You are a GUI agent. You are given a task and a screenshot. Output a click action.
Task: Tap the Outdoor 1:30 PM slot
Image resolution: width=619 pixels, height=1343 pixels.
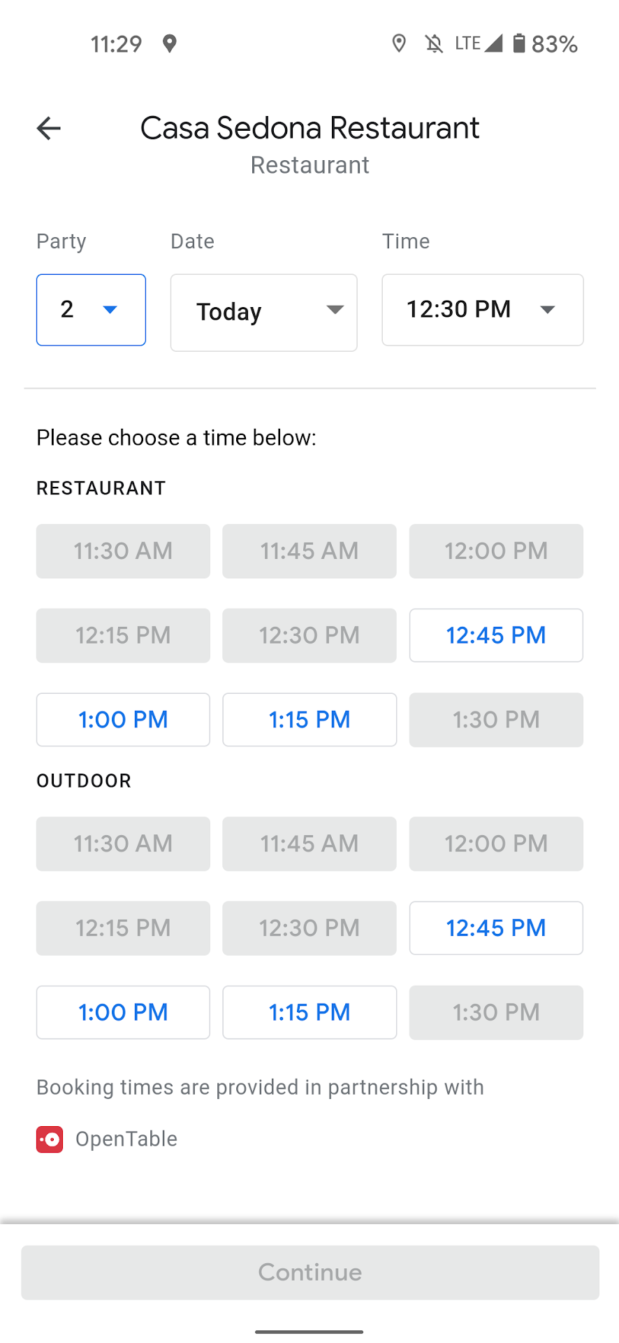pos(496,1012)
